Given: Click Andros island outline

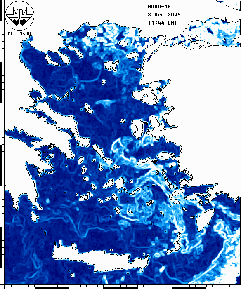Looking at the screenshot, I should pos(102,155).
